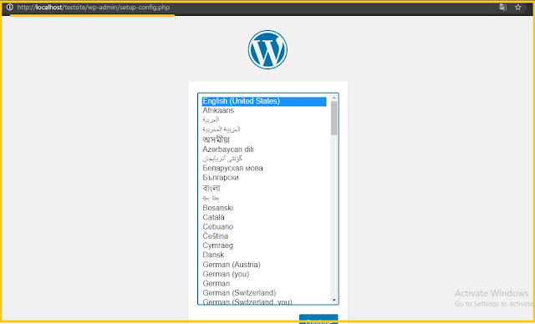Select Afrikaans in the language list
Viewport: 535px width, 324px height.
(x=218, y=110)
